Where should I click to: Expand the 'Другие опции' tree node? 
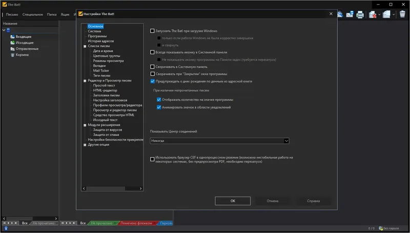pyautogui.click(x=85, y=145)
